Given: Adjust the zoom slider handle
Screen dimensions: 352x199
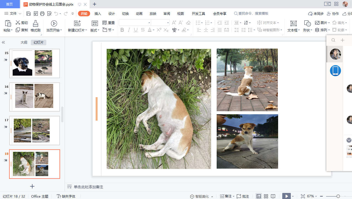Looking at the screenshot, I should click(338, 196).
